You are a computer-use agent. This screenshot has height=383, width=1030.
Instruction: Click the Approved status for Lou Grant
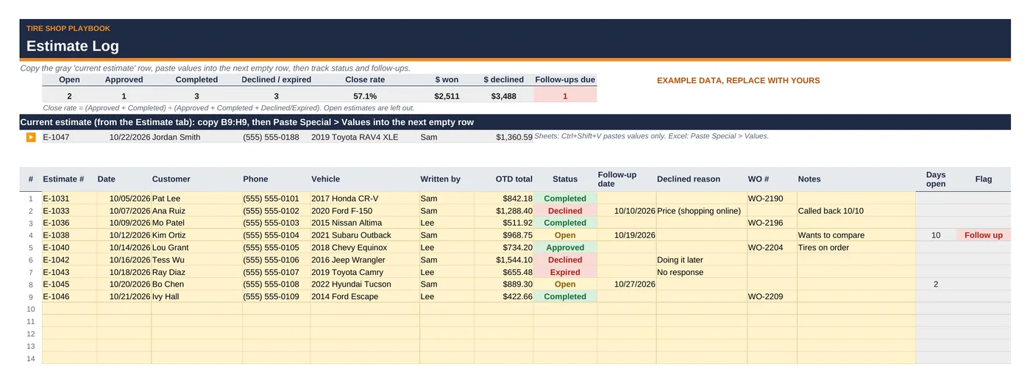(x=565, y=248)
